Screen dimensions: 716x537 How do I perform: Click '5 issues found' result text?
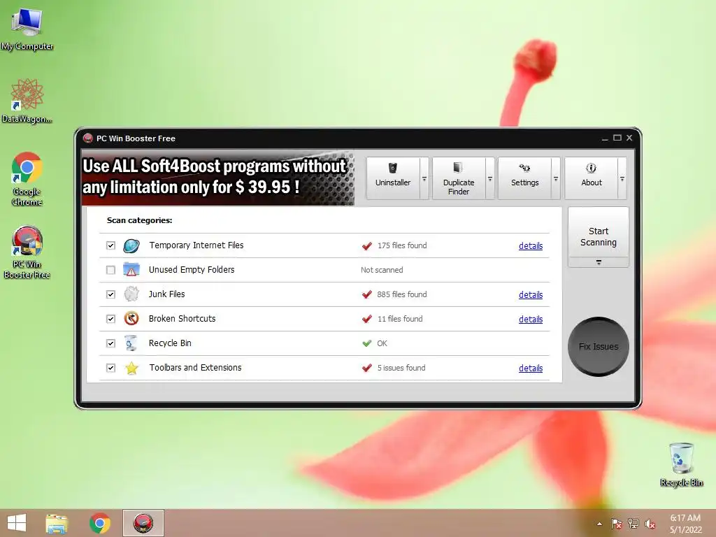click(x=401, y=368)
